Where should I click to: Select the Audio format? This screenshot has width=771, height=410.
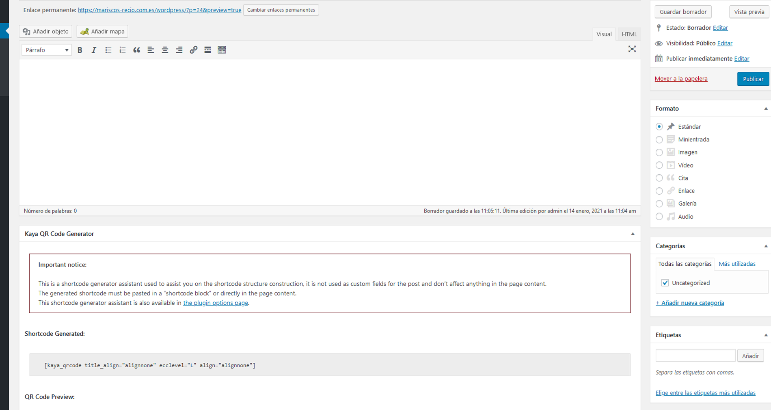[x=659, y=217]
